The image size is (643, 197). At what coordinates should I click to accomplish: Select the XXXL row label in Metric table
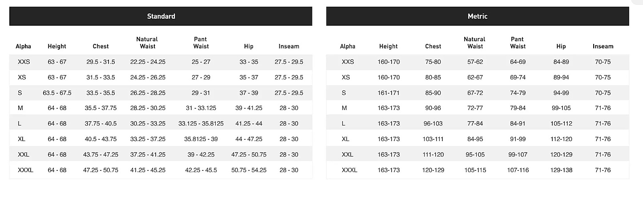click(350, 170)
